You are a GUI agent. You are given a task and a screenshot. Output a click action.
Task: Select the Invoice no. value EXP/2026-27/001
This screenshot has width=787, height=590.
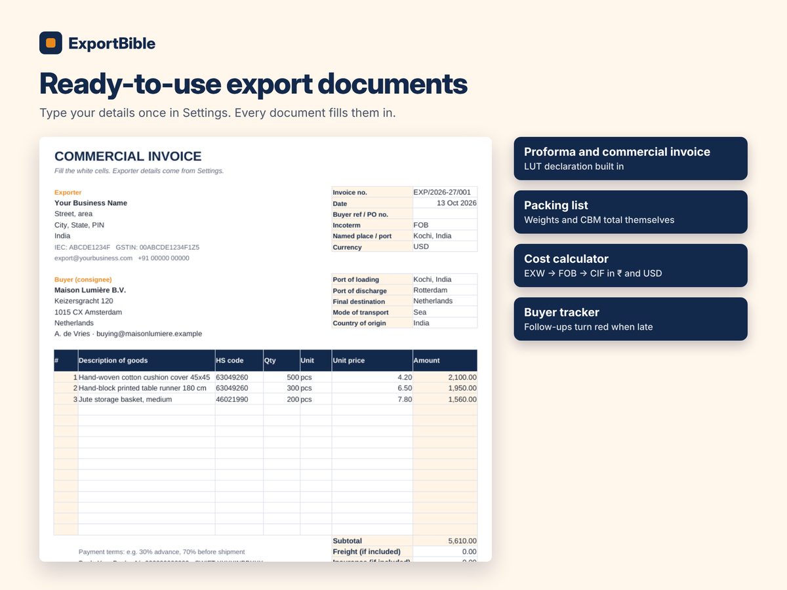445,192
